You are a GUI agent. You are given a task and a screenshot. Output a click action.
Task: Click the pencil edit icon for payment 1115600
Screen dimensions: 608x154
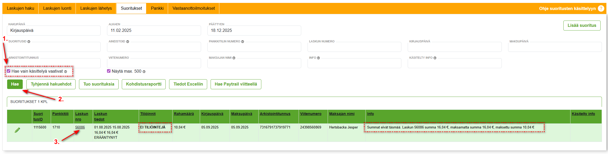[17, 130]
